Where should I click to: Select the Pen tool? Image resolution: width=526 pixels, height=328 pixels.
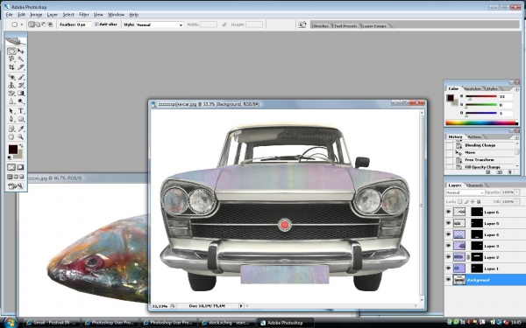(11, 119)
